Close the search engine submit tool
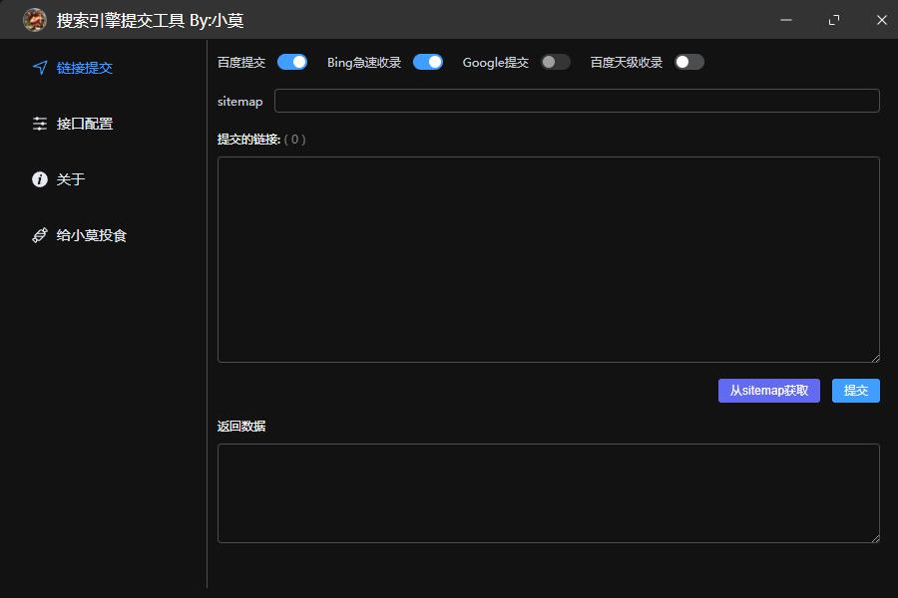 point(881,20)
